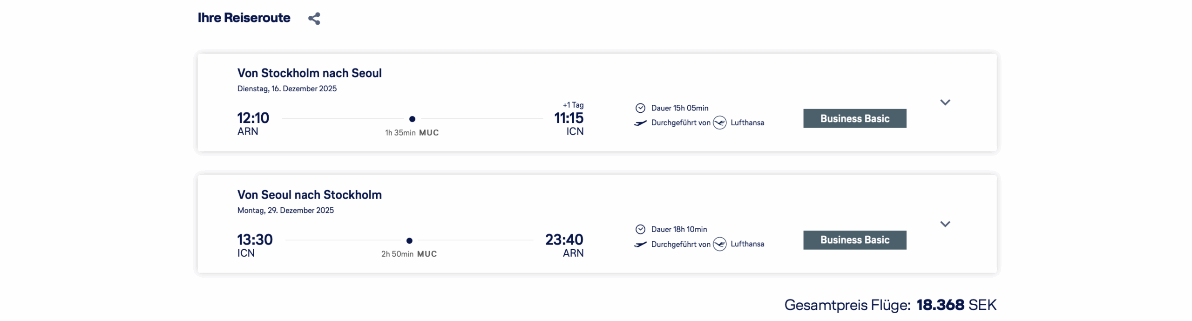Click the Lufthansa crane logo on the outbound flight
1192x321 pixels.
[x=719, y=123]
